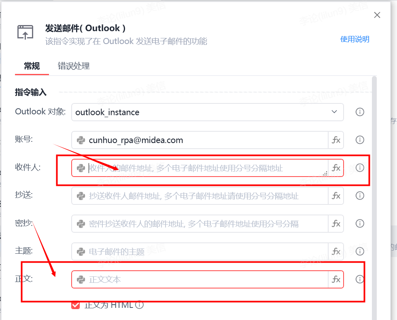Click the vertical scrollbar of the form
The width and height of the screenshot is (397, 320).
(374, 197)
